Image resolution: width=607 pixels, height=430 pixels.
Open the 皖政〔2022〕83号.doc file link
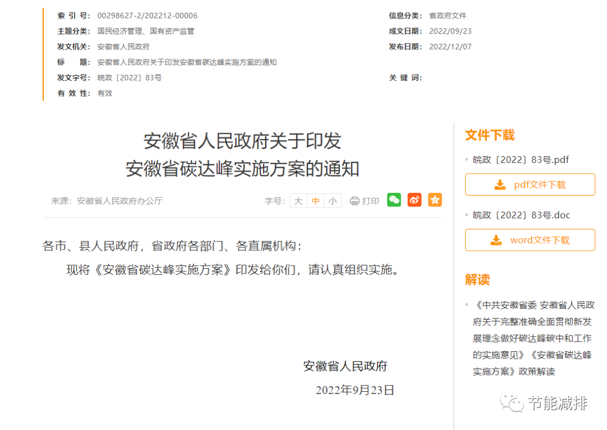point(521,215)
